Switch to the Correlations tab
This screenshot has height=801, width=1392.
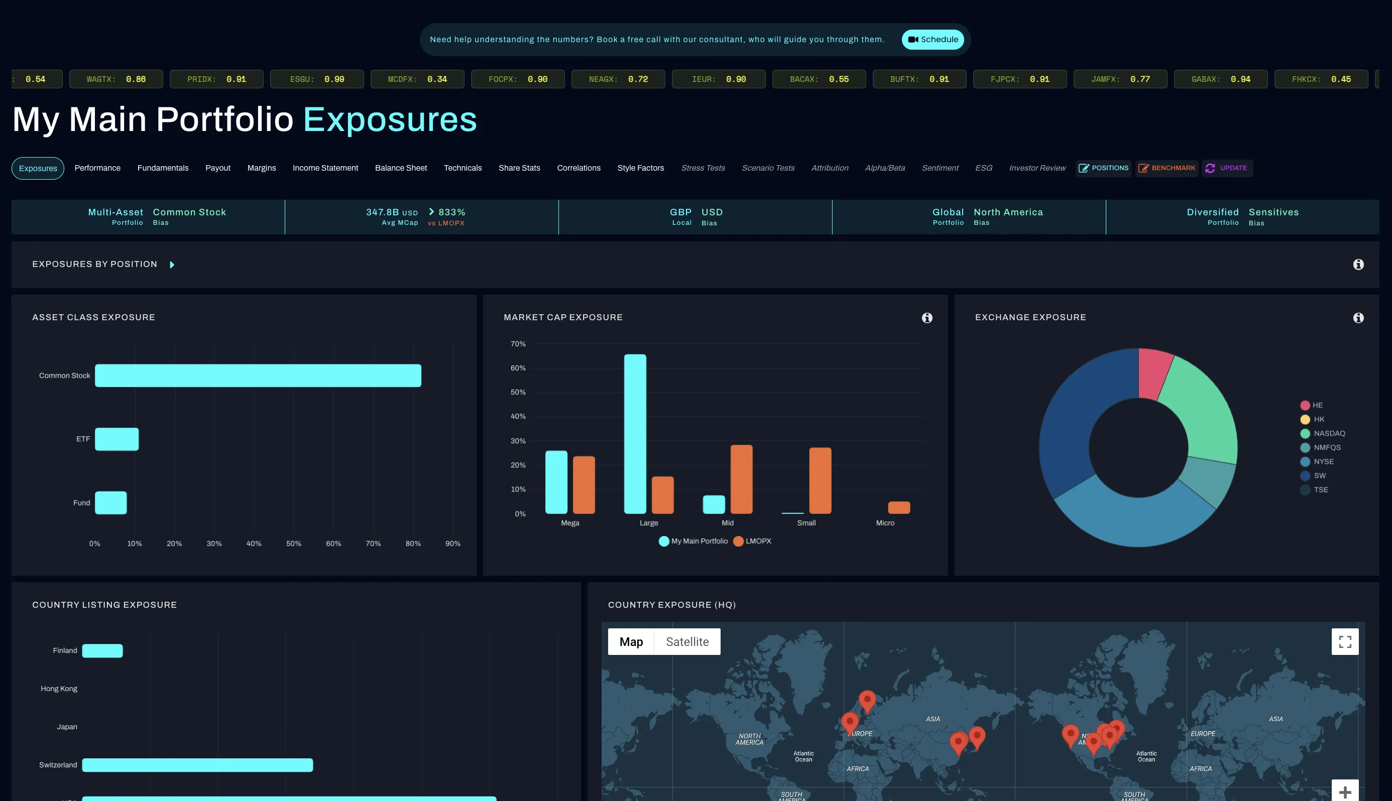point(578,168)
